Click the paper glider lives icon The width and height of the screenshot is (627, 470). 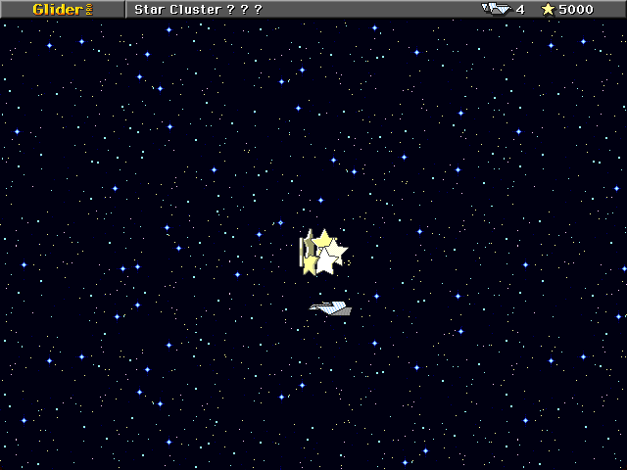point(496,9)
